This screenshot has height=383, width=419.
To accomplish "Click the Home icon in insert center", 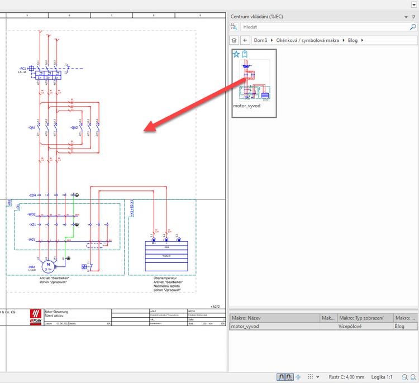I will (235, 40).
